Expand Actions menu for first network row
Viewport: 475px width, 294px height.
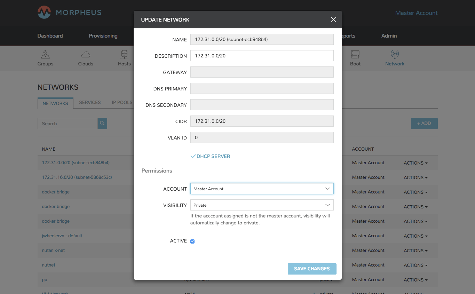(415, 163)
